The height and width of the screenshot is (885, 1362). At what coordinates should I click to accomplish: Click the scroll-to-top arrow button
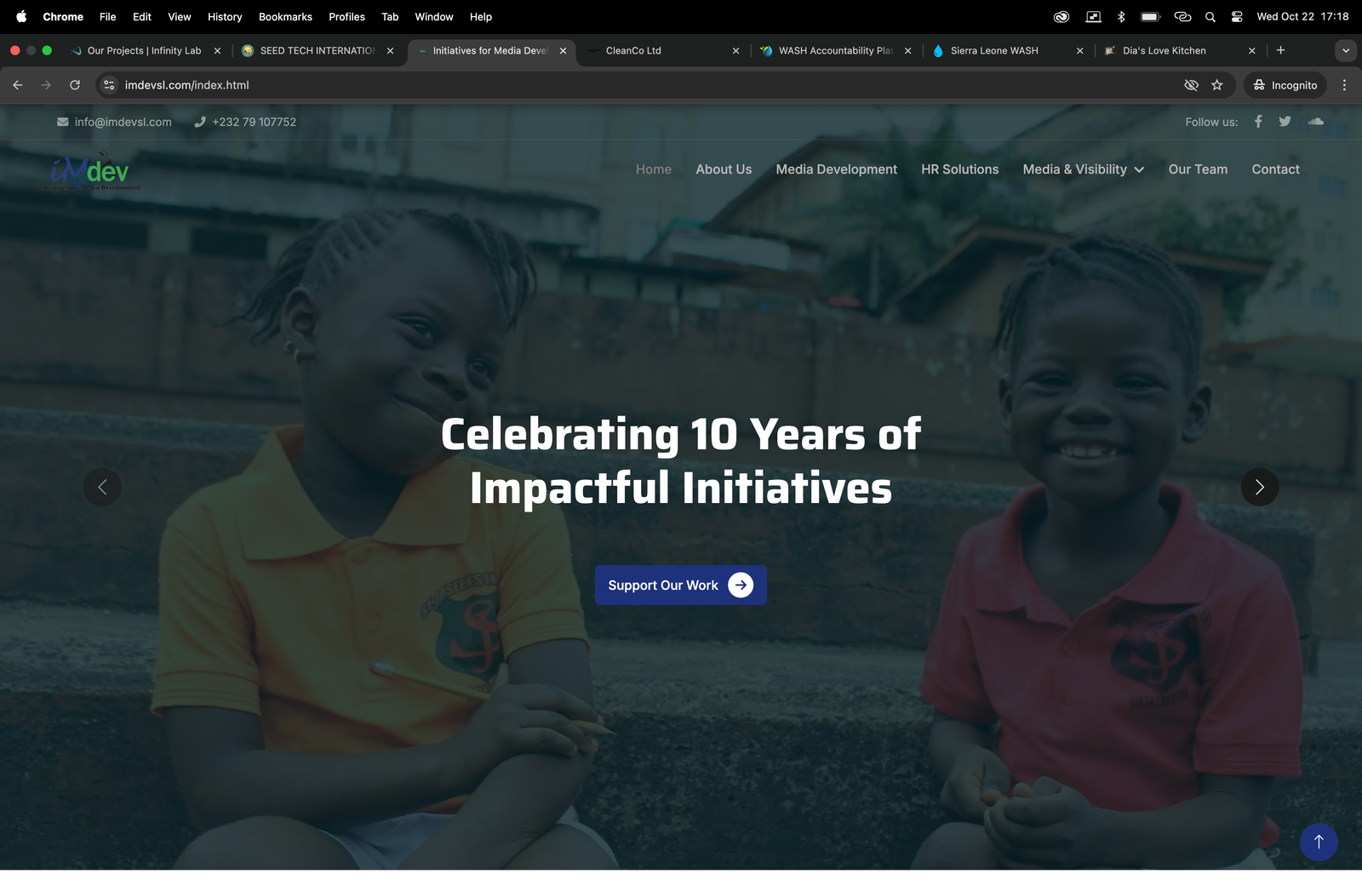1318,842
